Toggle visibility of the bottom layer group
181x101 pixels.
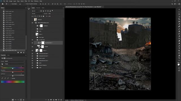point(32,68)
